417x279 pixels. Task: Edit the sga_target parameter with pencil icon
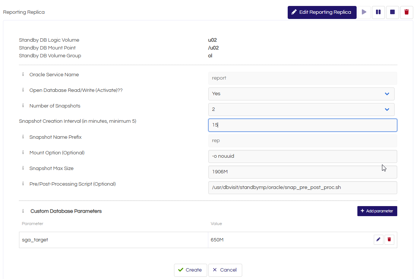pos(378,240)
